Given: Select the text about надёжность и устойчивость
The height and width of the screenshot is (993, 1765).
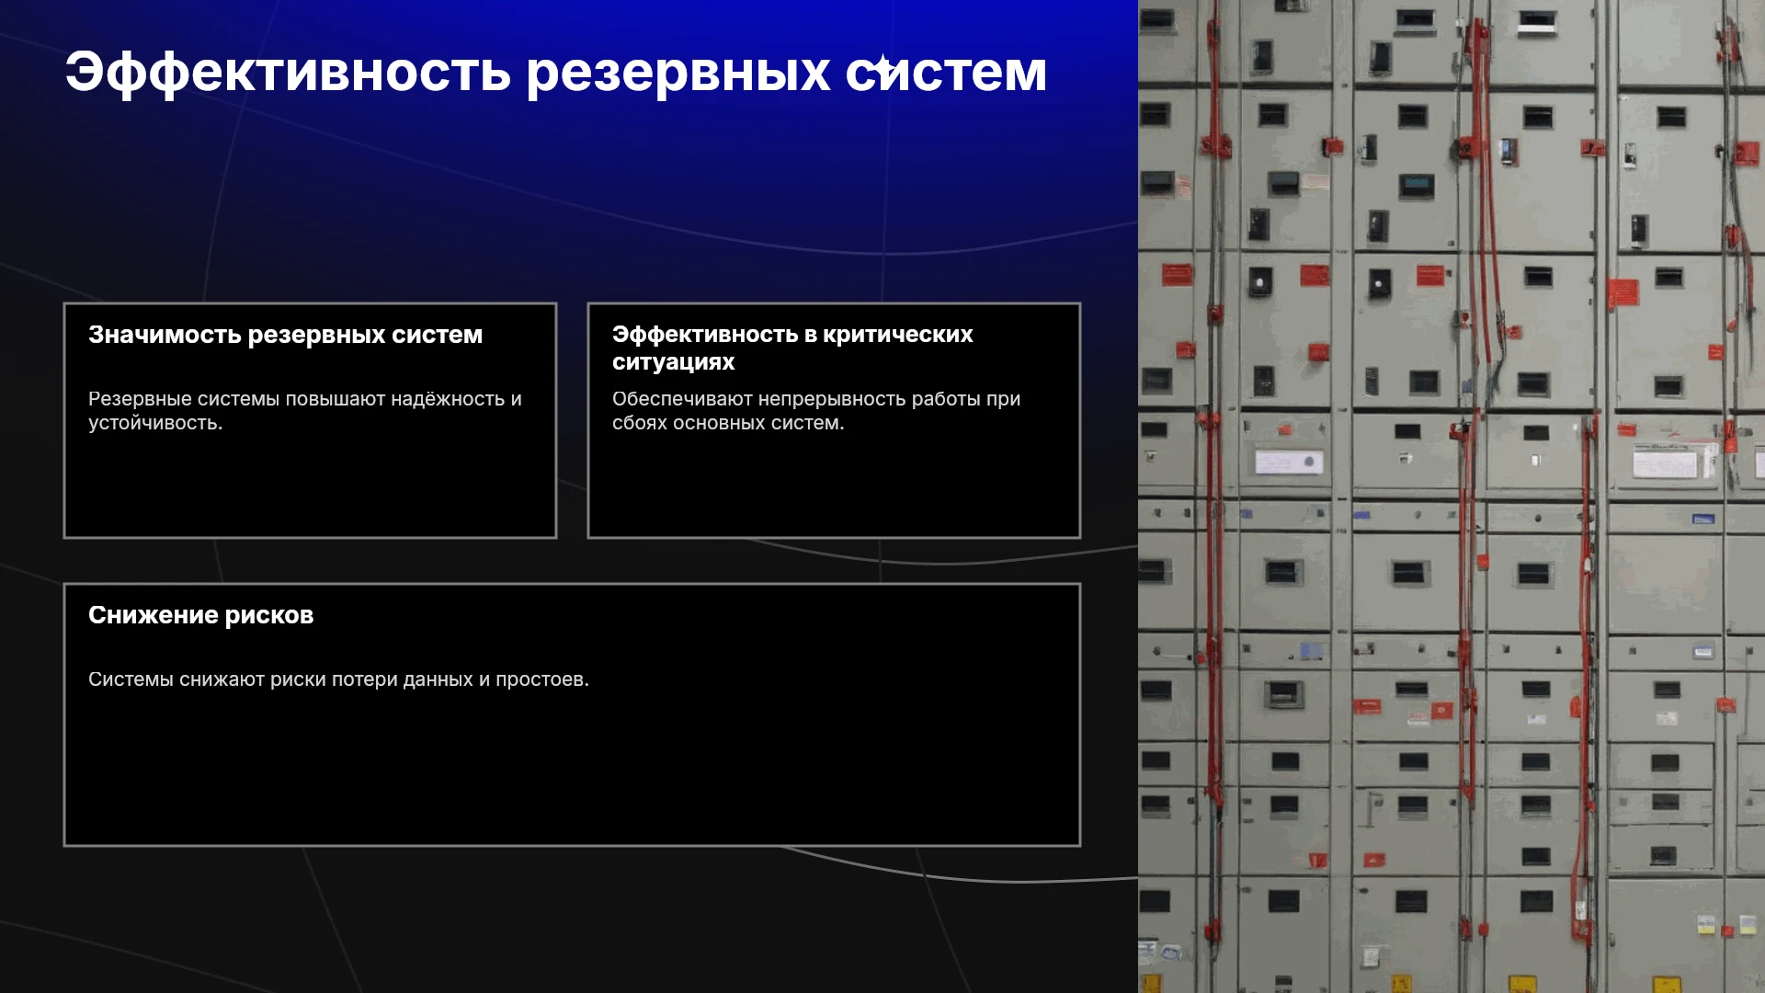Looking at the screenshot, I should (x=305, y=411).
